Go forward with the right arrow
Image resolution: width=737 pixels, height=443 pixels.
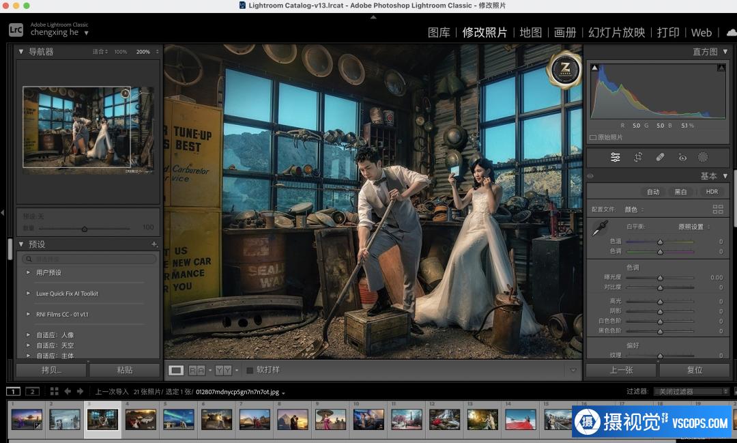(x=80, y=391)
